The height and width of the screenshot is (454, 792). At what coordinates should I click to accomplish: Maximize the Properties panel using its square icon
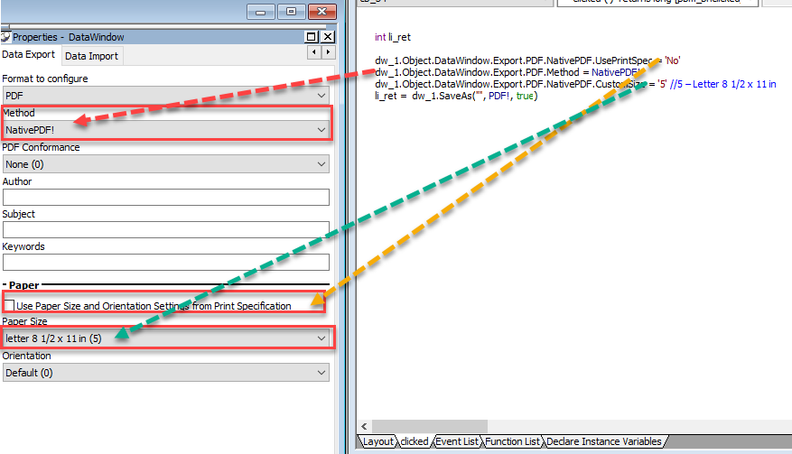pyautogui.click(x=312, y=37)
